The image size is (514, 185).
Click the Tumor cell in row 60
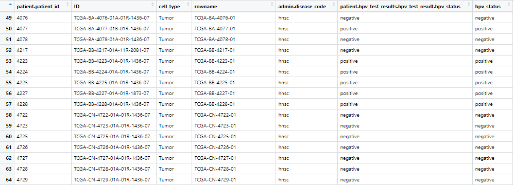click(166, 137)
